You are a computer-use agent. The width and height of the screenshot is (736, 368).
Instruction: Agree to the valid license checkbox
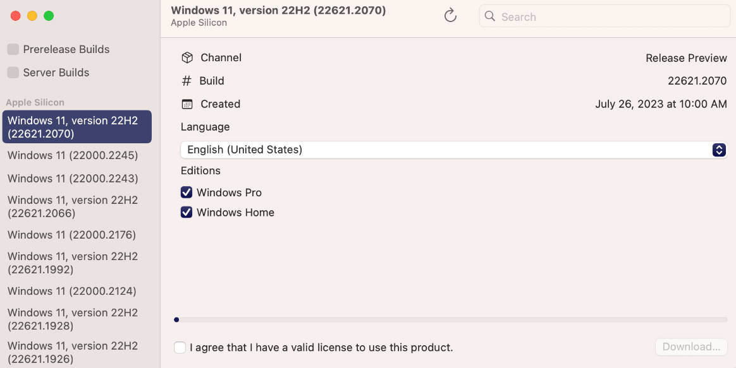[180, 347]
